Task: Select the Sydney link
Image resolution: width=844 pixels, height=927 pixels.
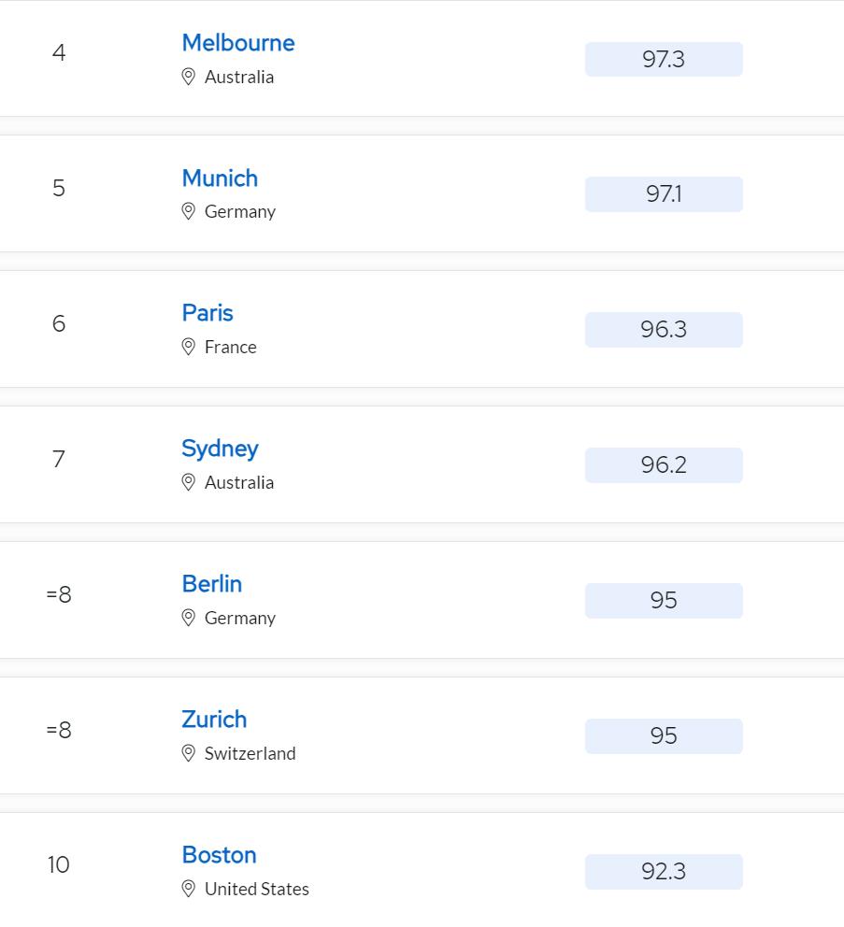Action: point(221,449)
